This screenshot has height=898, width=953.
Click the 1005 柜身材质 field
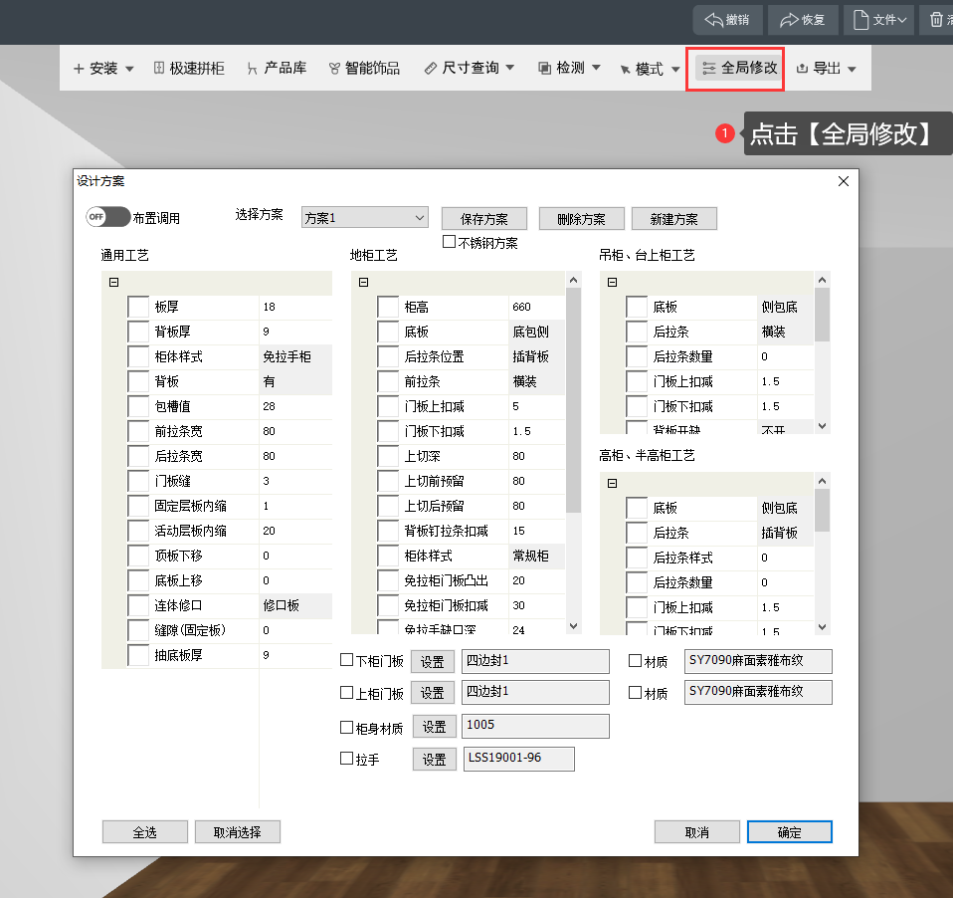pyautogui.click(x=535, y=727)
